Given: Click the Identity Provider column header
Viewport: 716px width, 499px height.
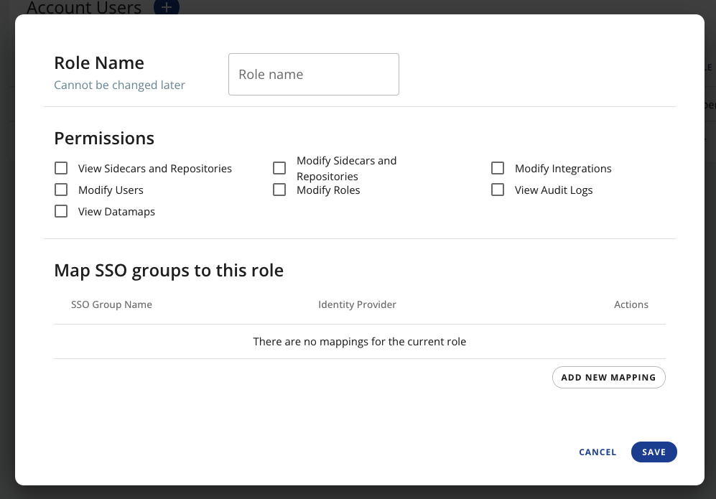Looking at the screenshot, I should click(357, 304).
